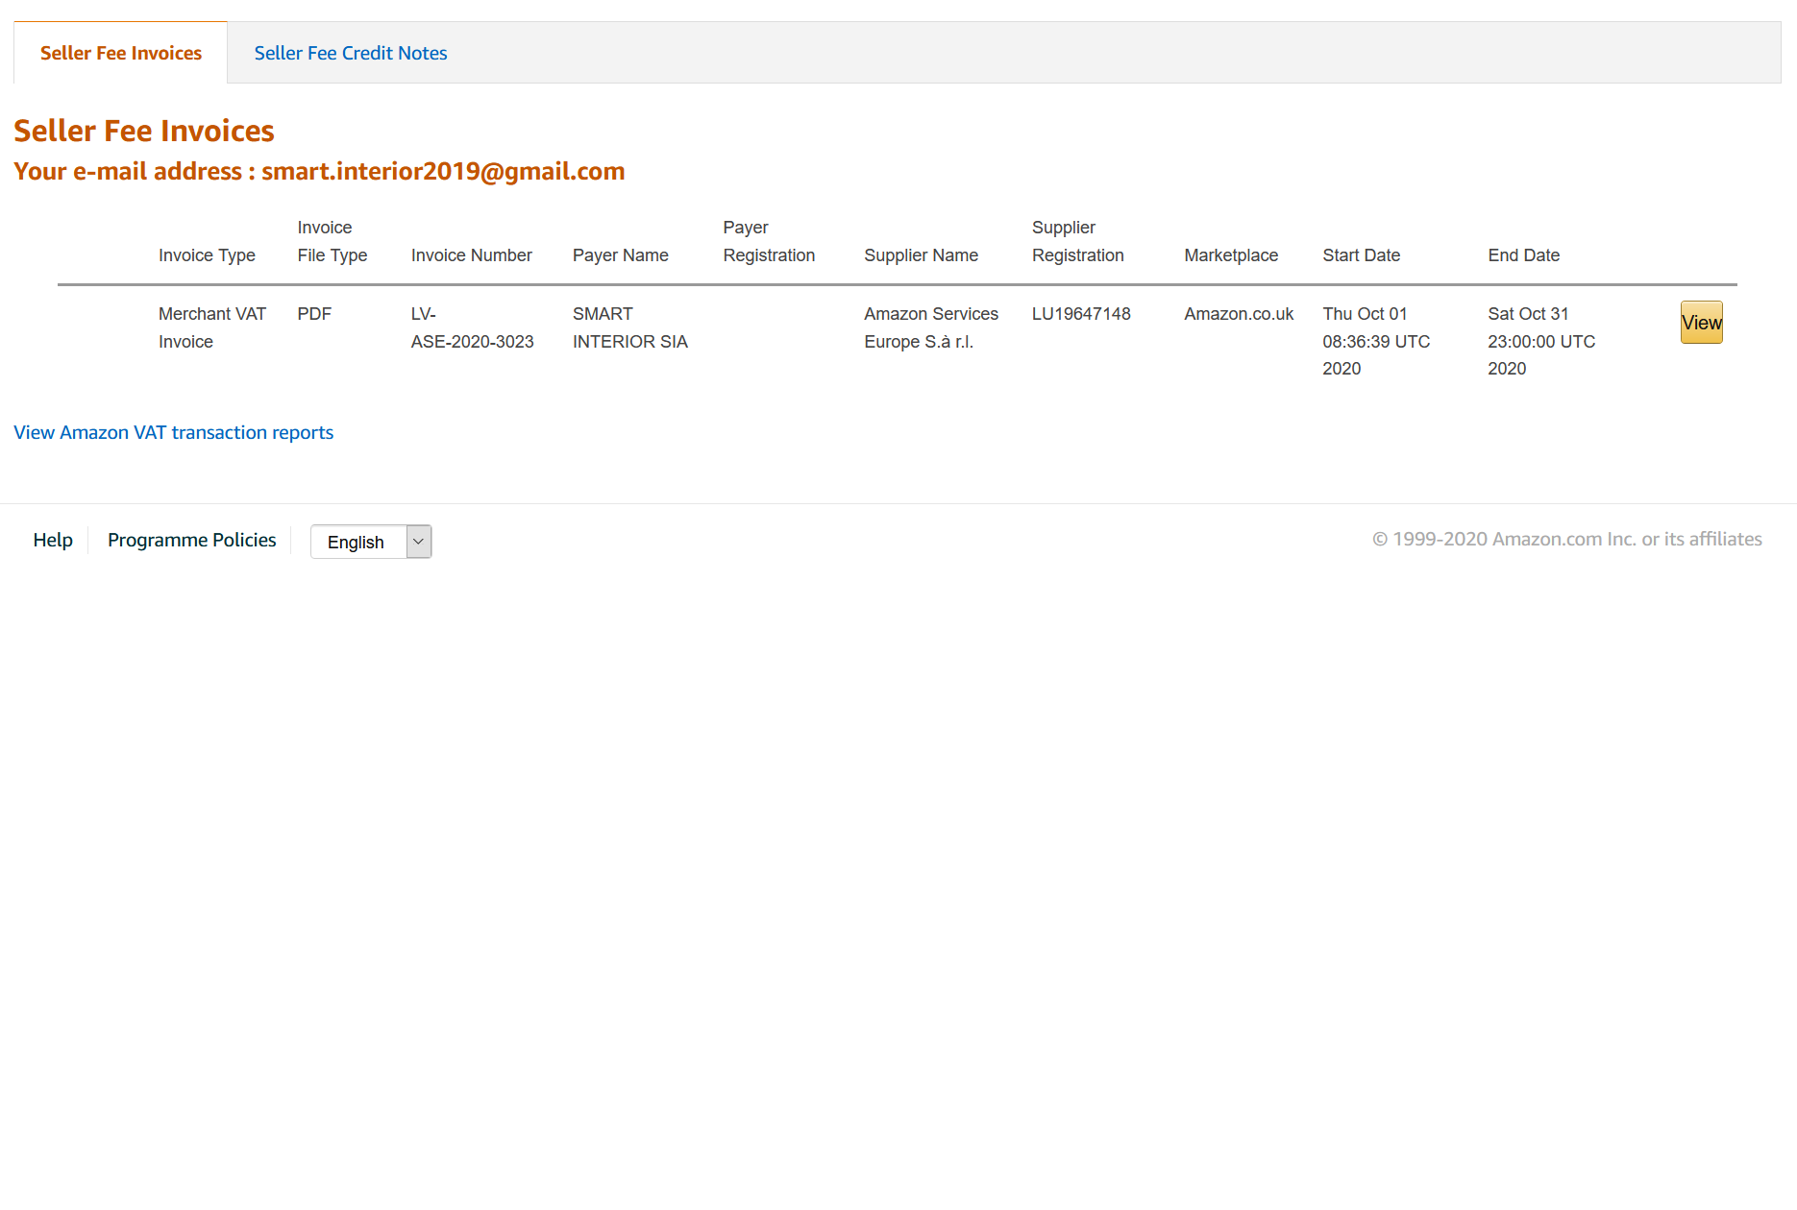Expand the English language combo box

pyautogui.click(x=370, y=541)
